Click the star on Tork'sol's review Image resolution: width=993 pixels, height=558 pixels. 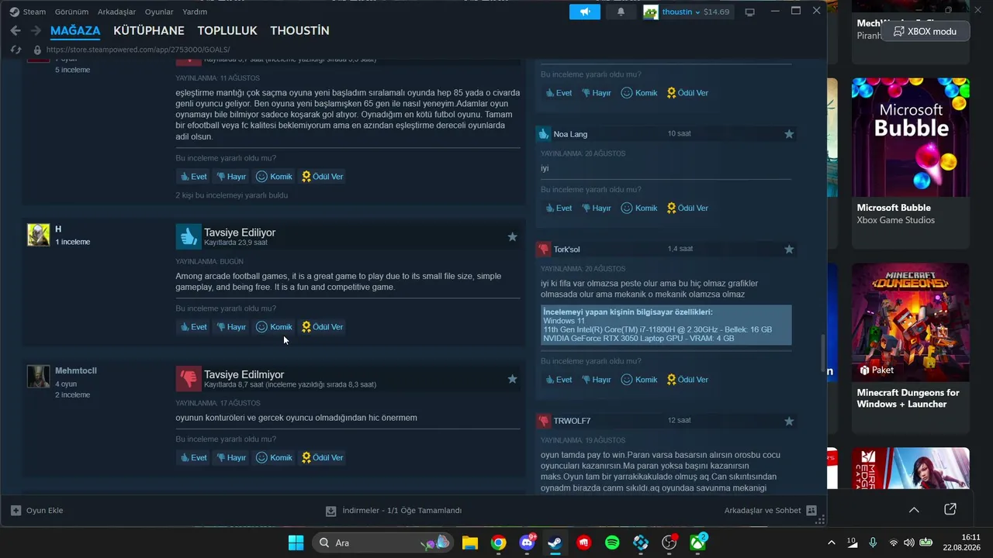(x=789, y=250)
